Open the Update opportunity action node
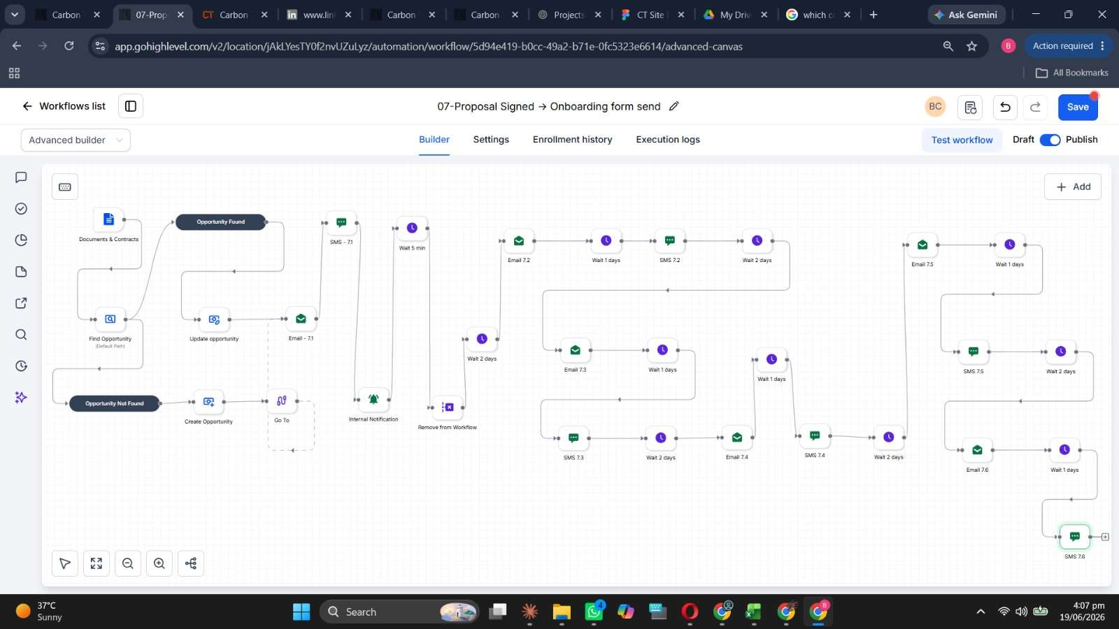The image size is (1119, 629). 214,320
